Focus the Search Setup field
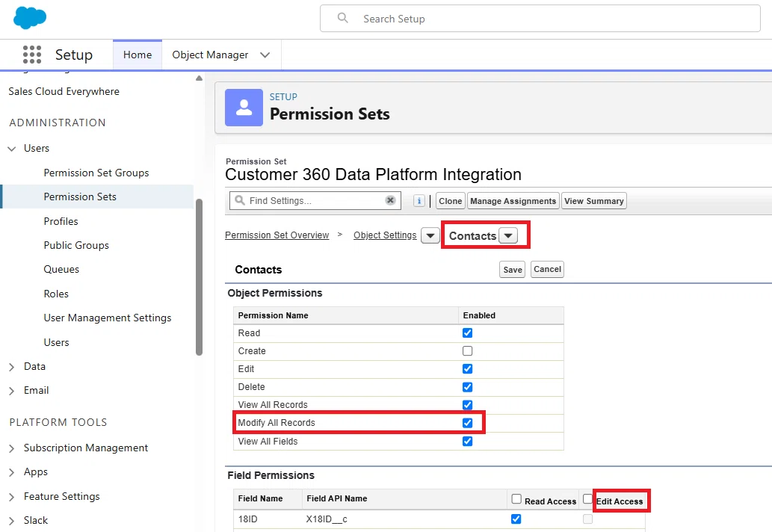The height and width of the screenshot is (532, 772). coord(540,19)
